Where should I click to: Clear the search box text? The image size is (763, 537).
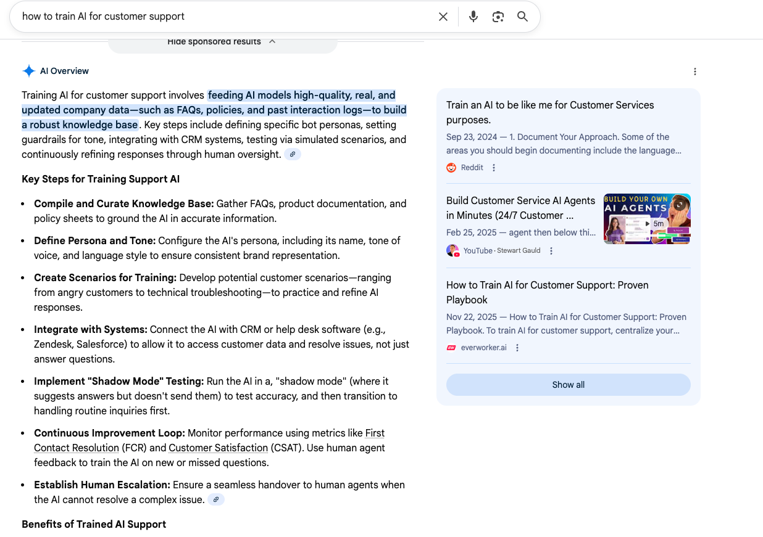tap(443, 17)
